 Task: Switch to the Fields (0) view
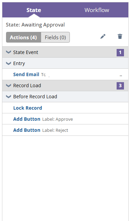coord(55,37)
